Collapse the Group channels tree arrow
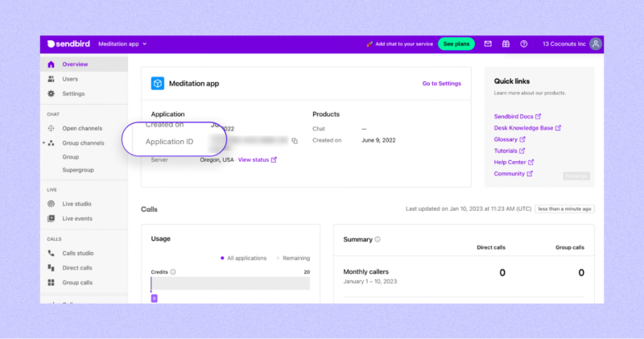The height and width of the screenshot is (339, 644). pos(43,143)
